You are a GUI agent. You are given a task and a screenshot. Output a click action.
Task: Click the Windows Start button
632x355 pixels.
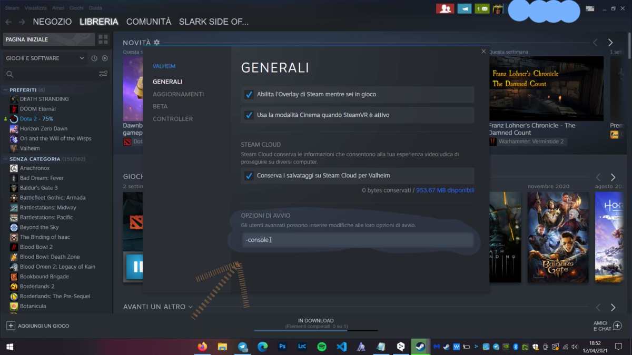[x=9, y=347]
